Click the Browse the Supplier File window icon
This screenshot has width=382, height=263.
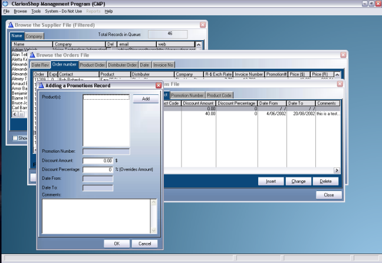[x=11, y=25]
